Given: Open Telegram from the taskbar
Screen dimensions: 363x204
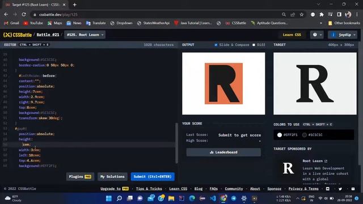Looking at the screenshot, I should click(x=234, y=198).
